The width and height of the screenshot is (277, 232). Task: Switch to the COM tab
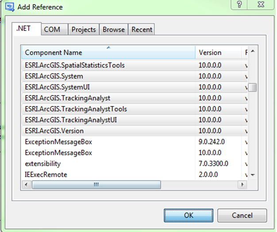(54, 30)
